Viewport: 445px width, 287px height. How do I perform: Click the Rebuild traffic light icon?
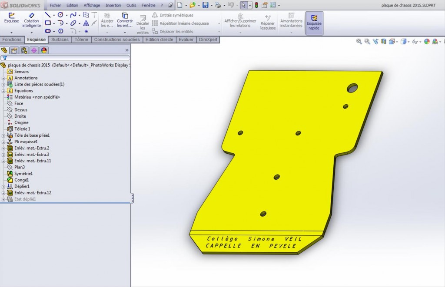[x=256, y=5]
